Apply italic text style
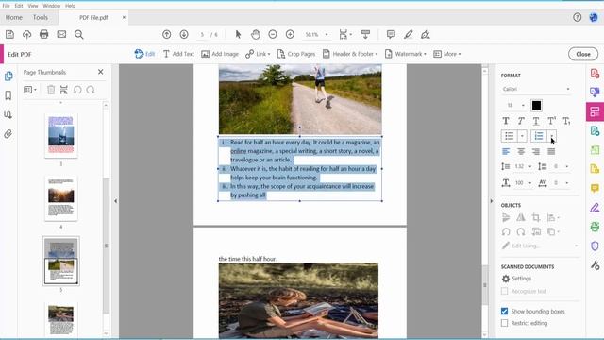604x340 pixels. [521, 121]
